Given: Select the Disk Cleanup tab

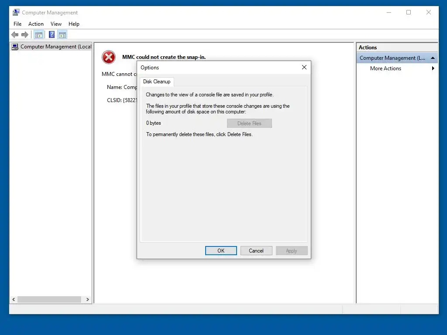Looking at the screenshot, I should 157,82.
